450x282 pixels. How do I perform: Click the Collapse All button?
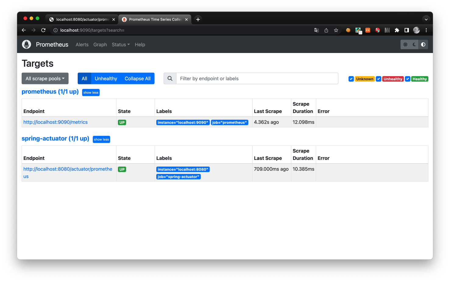click(x=138, y=79)
